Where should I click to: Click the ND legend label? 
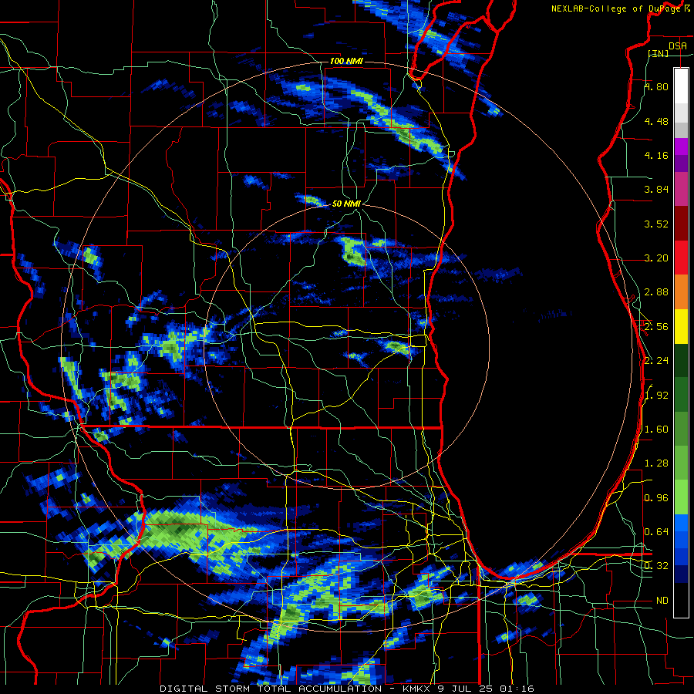[x=662, y=601]
